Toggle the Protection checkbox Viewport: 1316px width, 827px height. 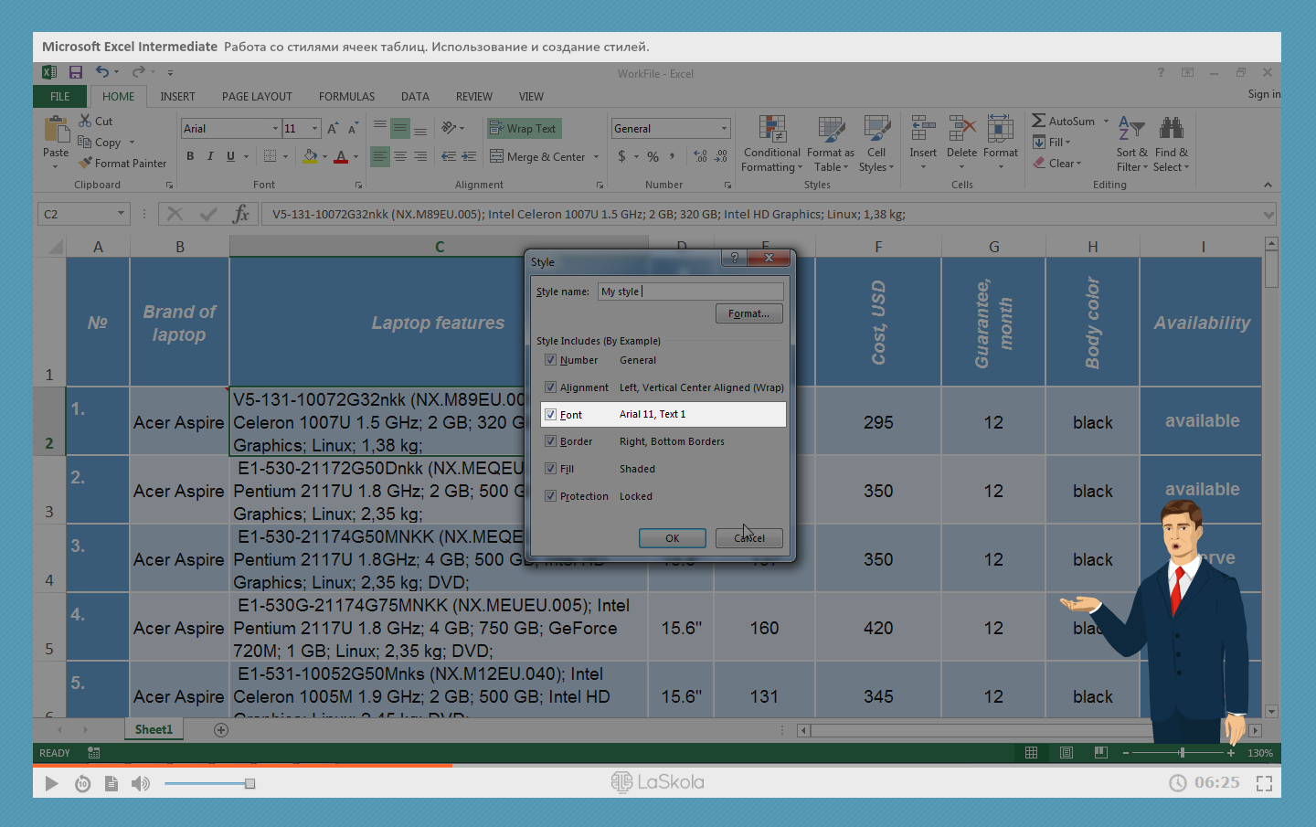[x=551, y=496]
